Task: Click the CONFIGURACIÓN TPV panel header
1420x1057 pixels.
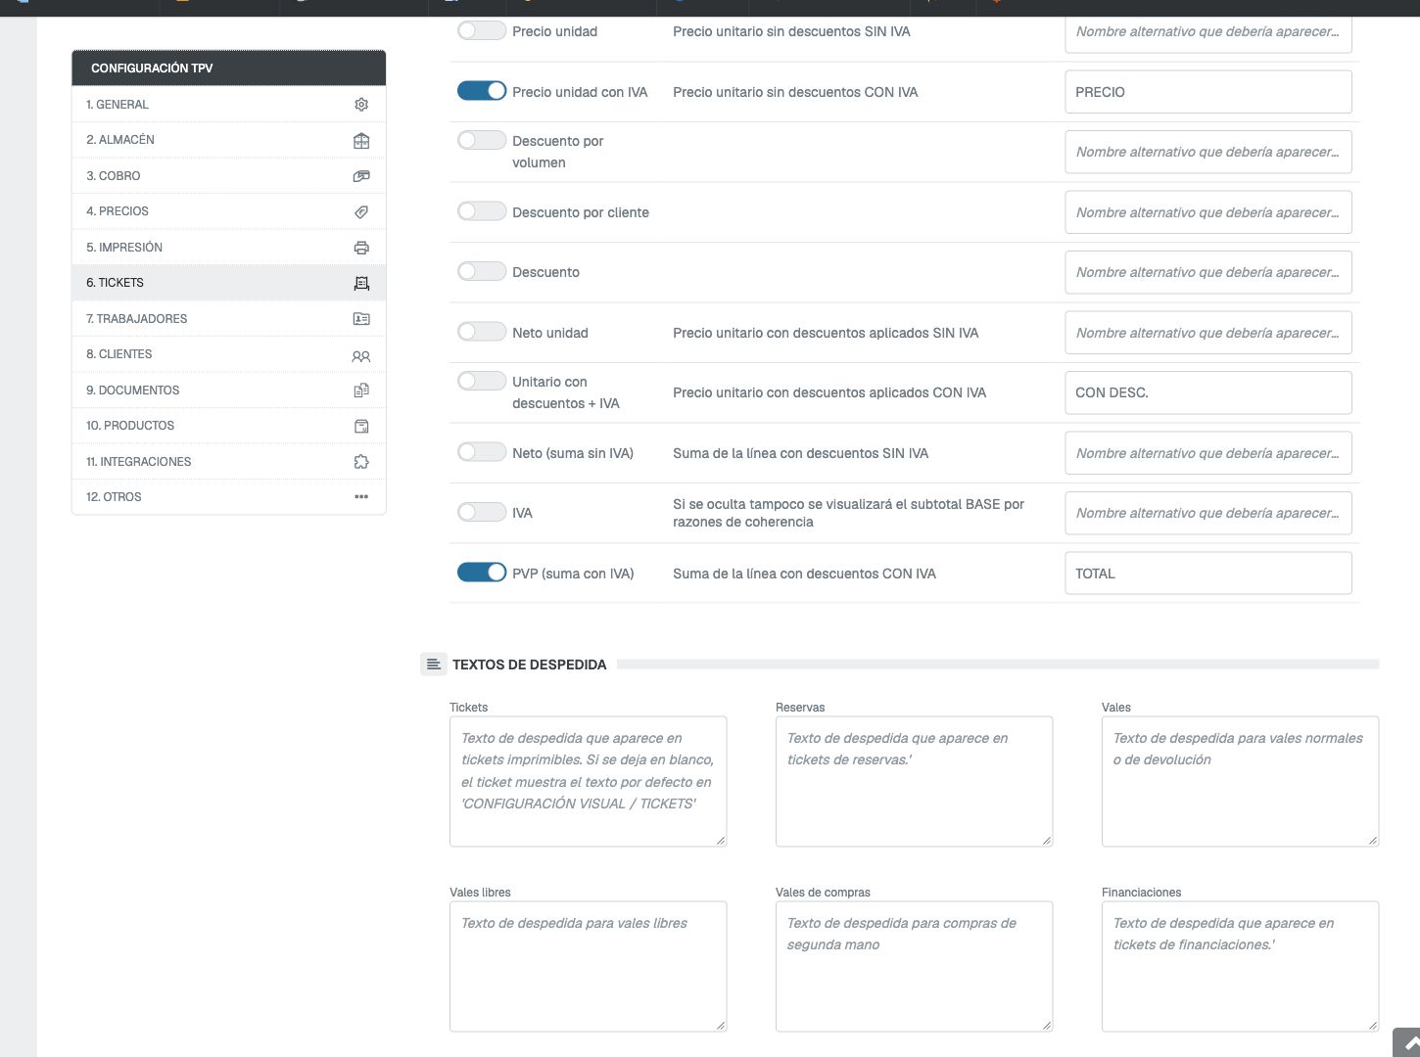Action: coord(229,68)
